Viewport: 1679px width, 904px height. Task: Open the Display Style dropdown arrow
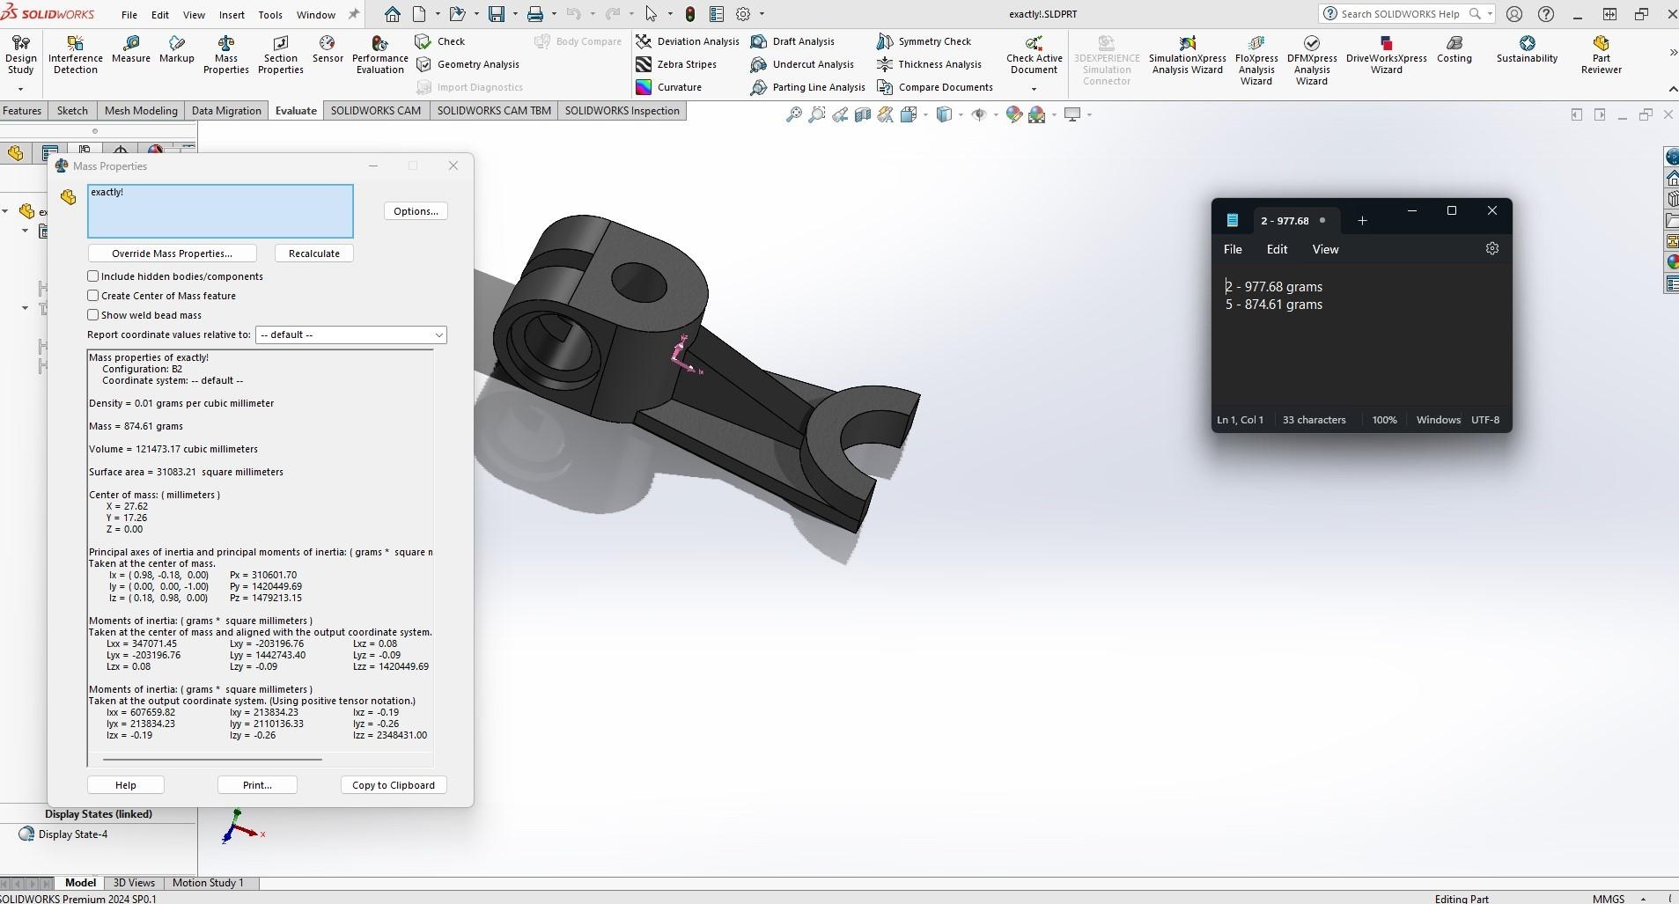961,114
